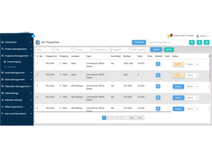Click rented icon for property FRLC520

pyautogui.click(x=158, y=86)
